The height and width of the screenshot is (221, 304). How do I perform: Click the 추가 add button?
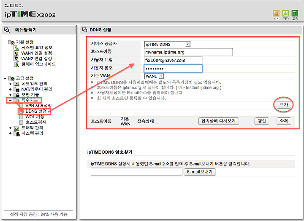[284, 104]
